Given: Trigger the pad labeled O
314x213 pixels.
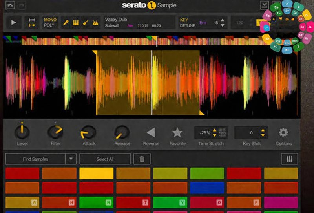Looking at the screenshot, I should point(207,202).
